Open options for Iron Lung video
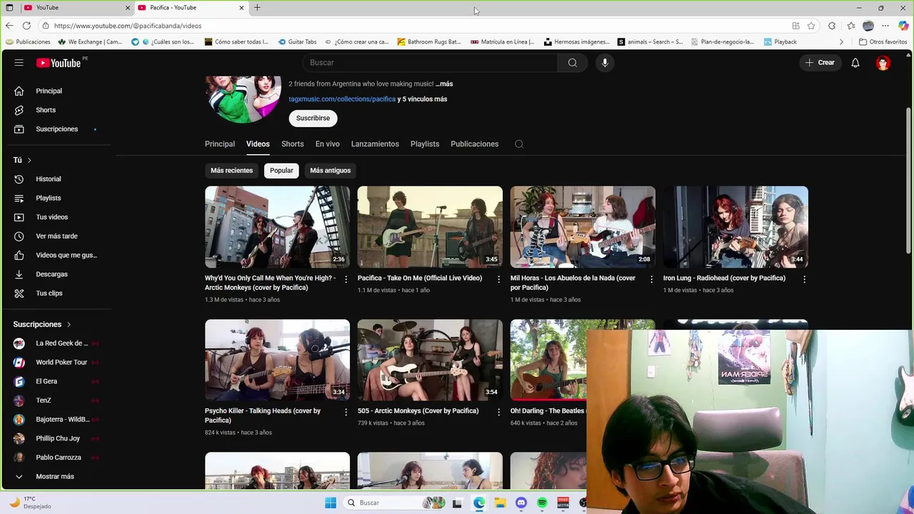Screen dimensions: 914x514 [x=804, y=279]
